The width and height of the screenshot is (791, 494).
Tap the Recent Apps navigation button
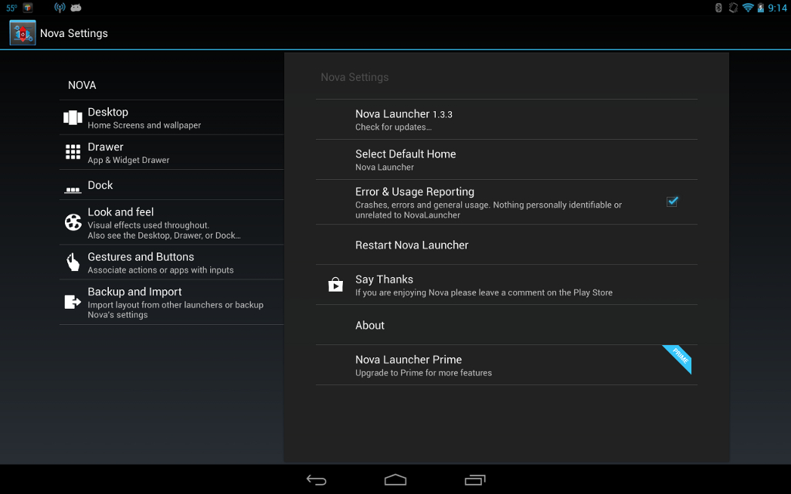475,479
